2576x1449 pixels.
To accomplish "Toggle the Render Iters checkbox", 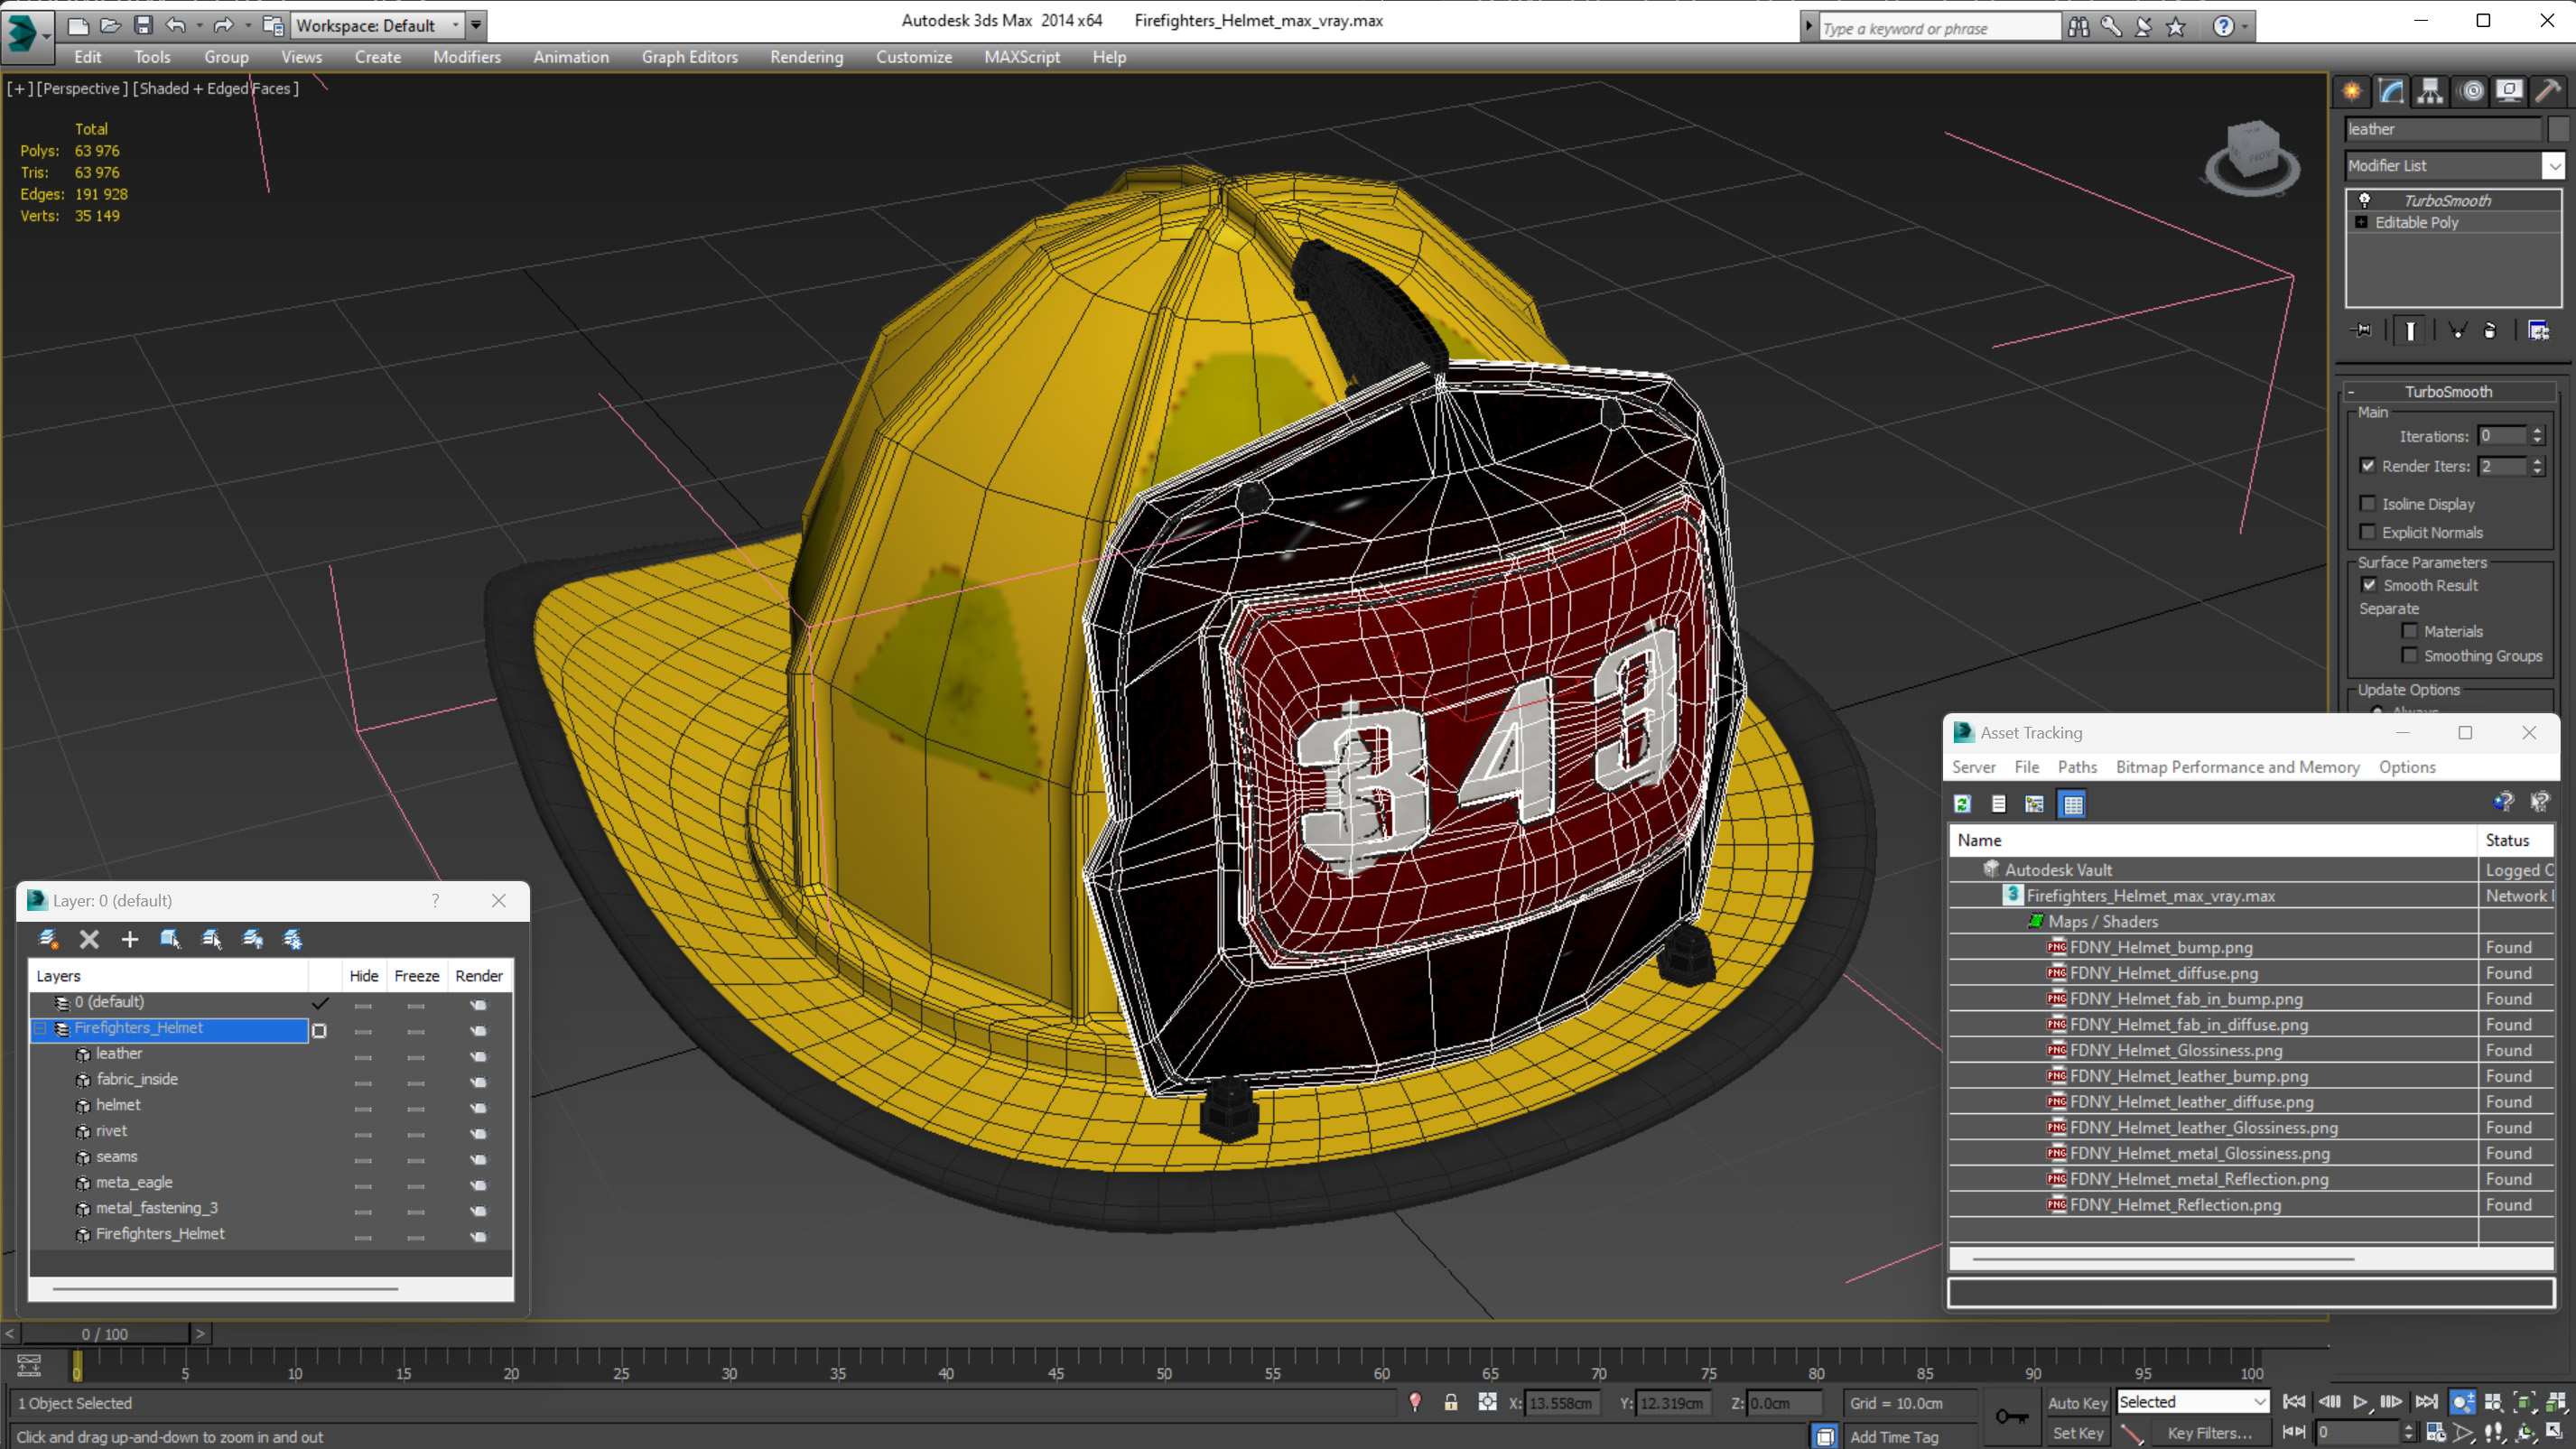I will [2367, 466].
